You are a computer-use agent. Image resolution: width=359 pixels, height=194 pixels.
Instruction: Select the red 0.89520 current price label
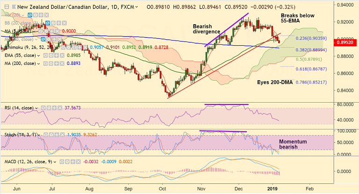point(346,42)
